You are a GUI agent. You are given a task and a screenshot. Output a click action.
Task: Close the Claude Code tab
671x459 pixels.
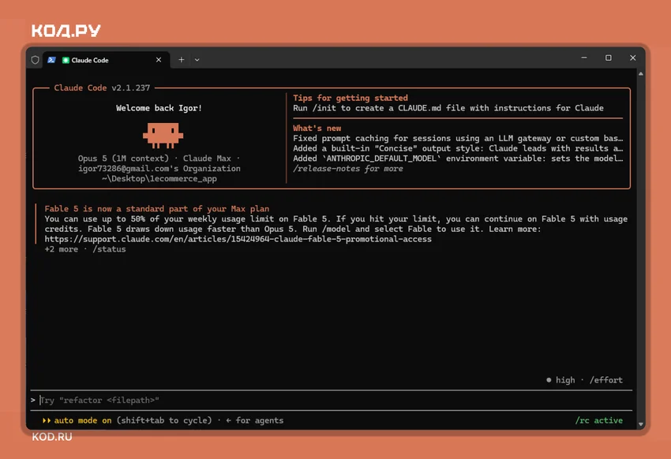pyautogui.click(x=159, y=60)
